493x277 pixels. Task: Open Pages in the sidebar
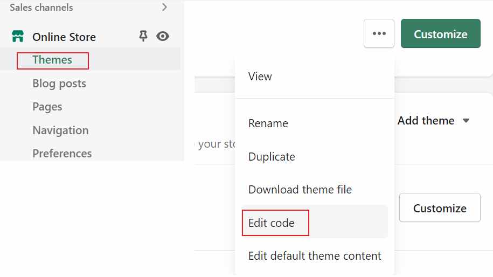tap(47, 107)
